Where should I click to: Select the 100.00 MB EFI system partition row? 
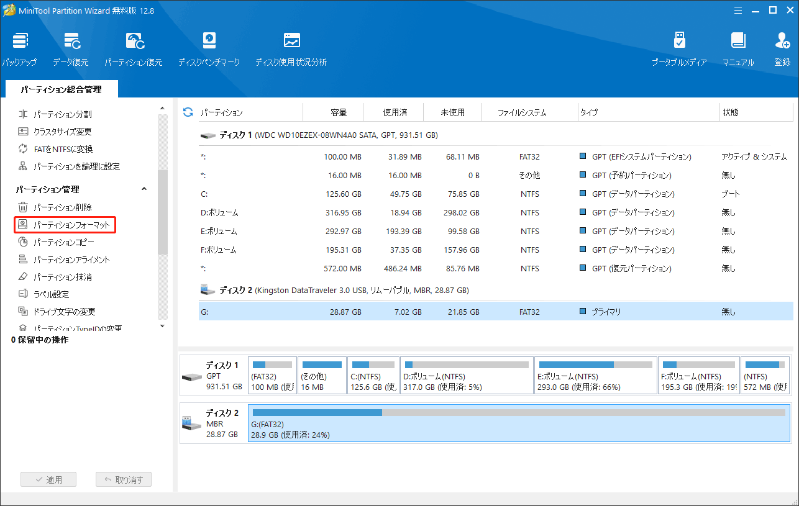(x=496, y=156)
